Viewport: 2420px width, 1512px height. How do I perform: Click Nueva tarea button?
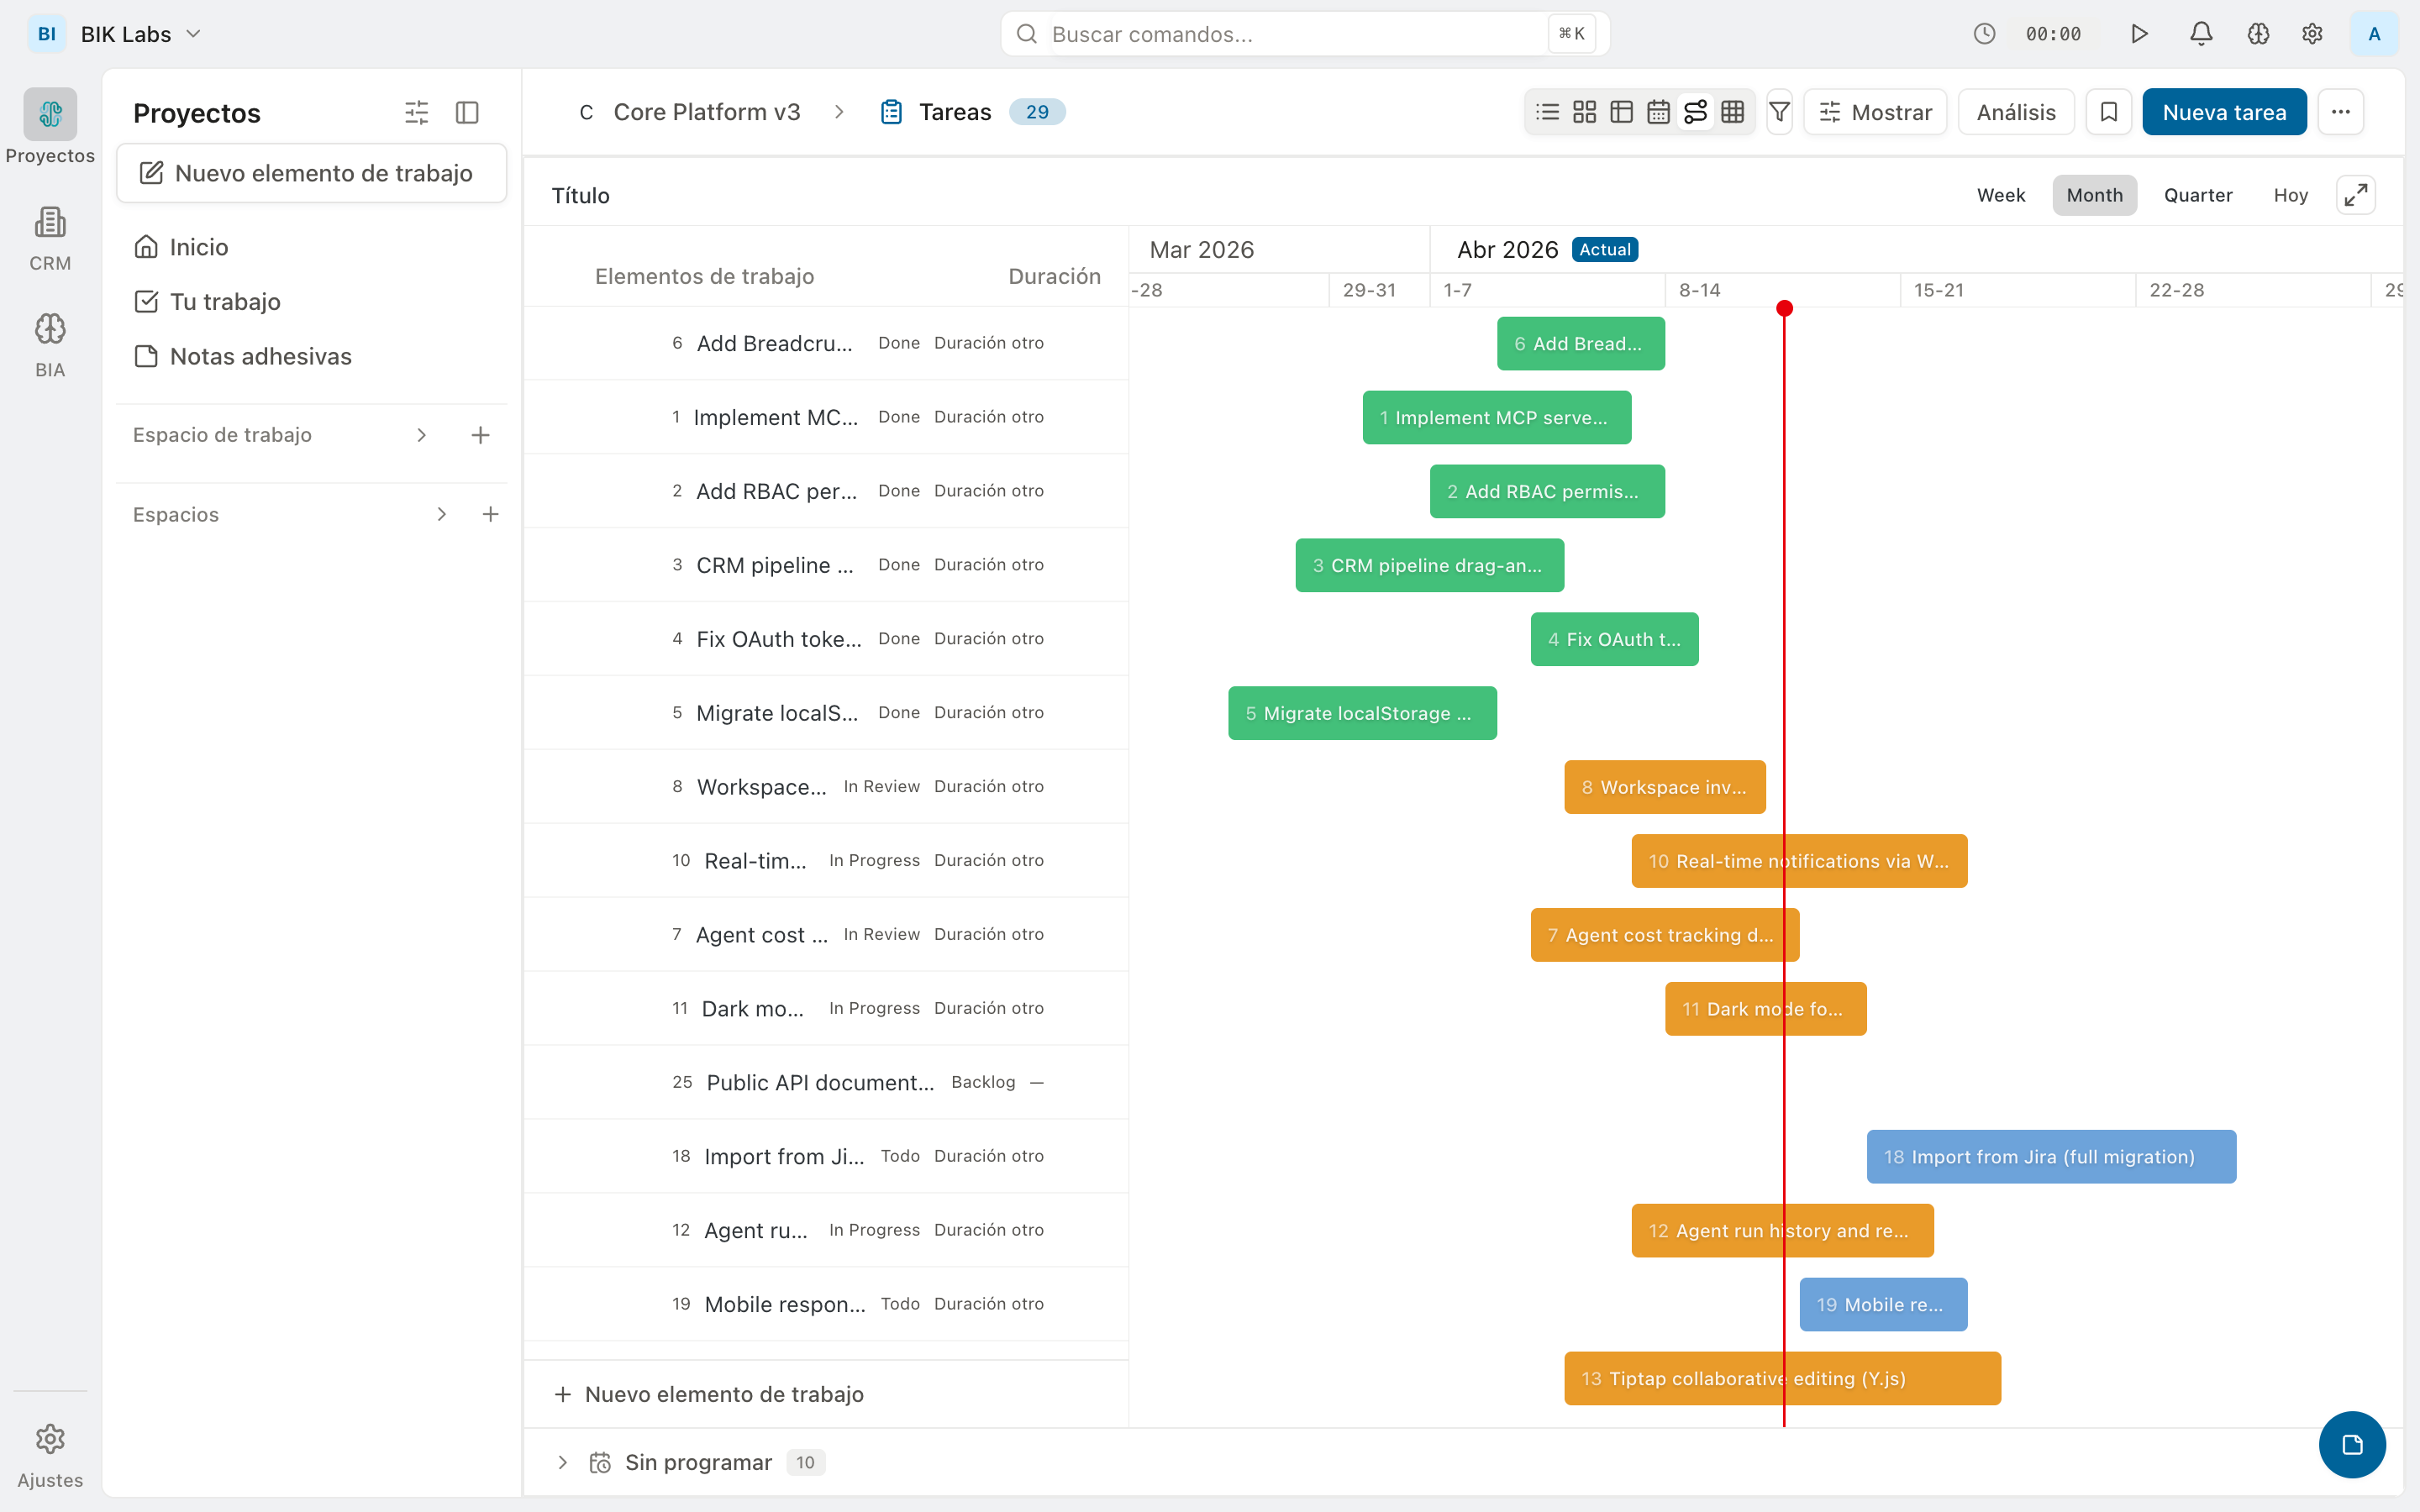coord(2224,112)
